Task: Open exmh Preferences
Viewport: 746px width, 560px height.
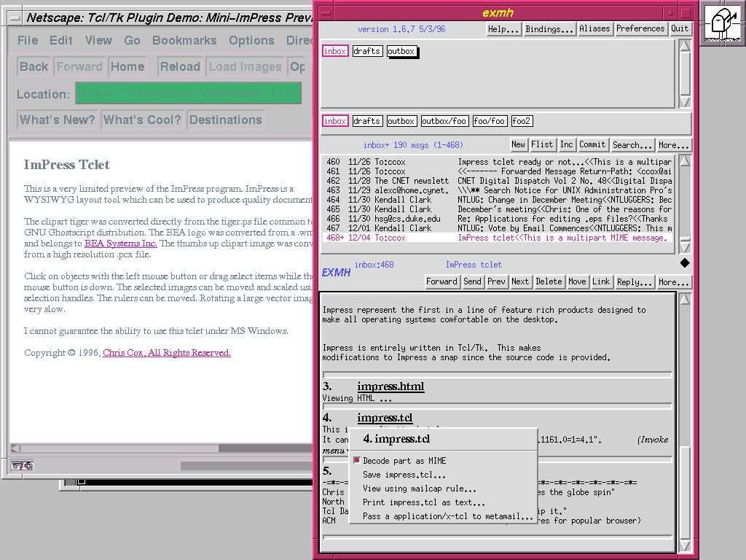Action: pos(640,28)
